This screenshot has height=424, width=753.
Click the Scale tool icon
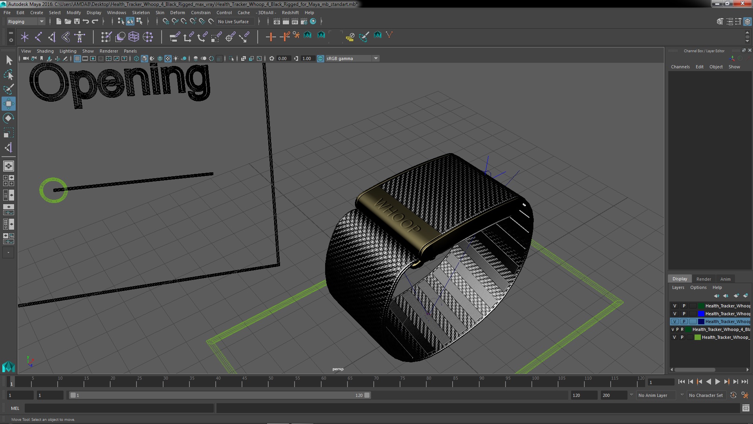click(9, 133)
